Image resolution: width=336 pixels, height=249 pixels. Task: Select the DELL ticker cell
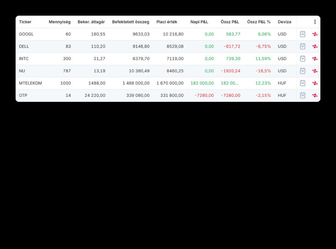(x=24, y=46)
